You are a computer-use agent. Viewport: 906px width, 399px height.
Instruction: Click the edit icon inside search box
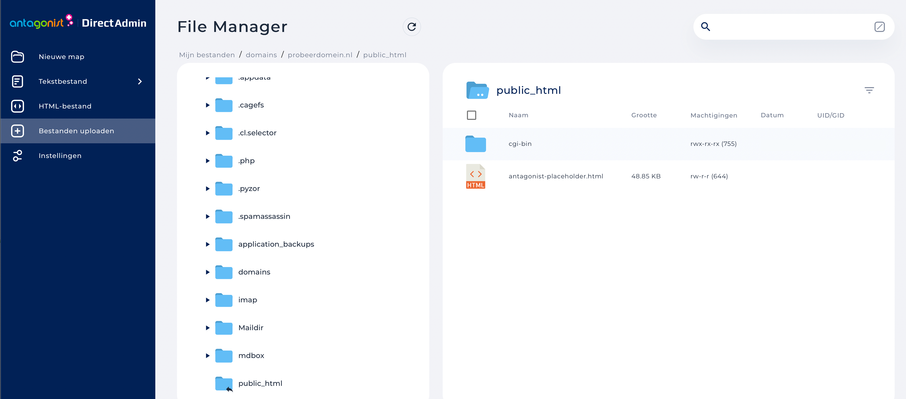coord(879,27)
